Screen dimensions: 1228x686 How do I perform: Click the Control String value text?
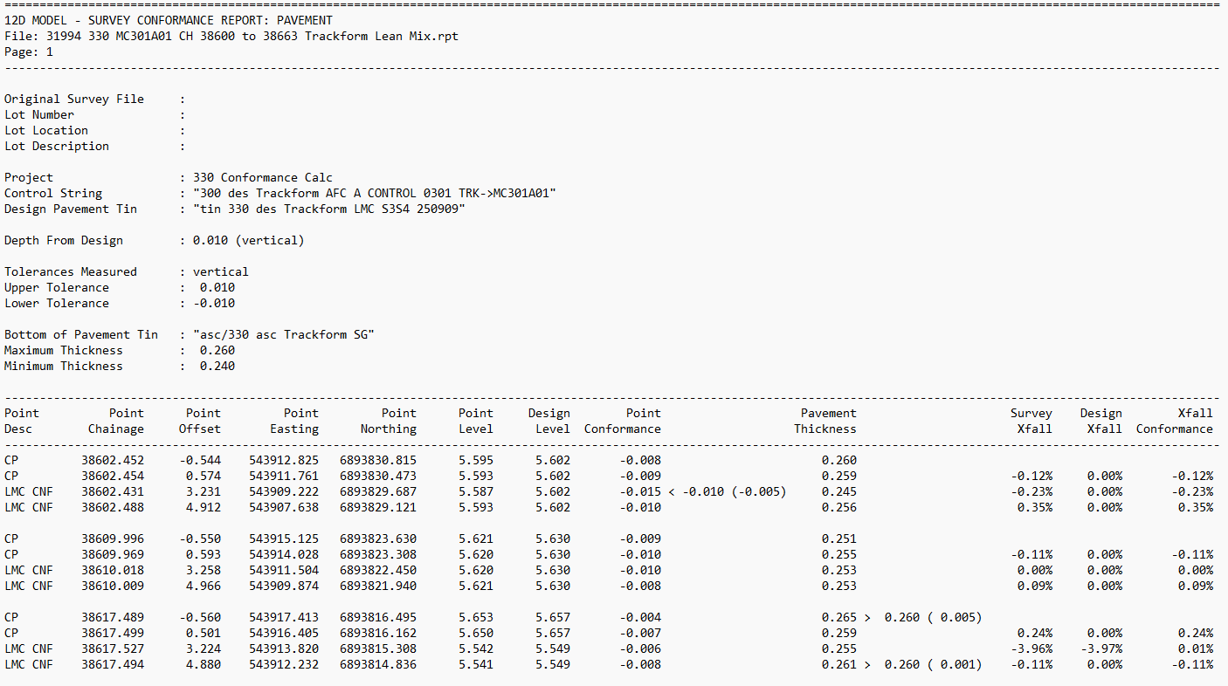coord(374,193)
